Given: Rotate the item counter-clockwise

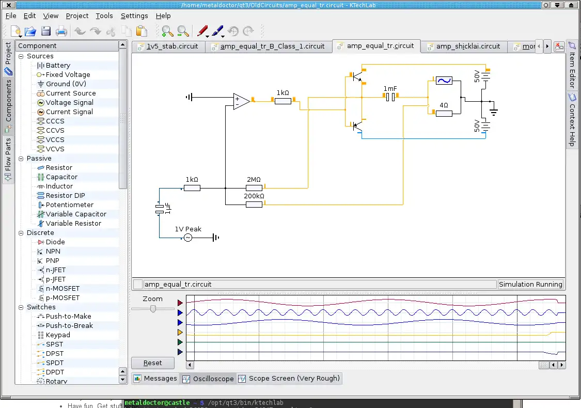Looking at the screenshot, I should tap(233, 31).
